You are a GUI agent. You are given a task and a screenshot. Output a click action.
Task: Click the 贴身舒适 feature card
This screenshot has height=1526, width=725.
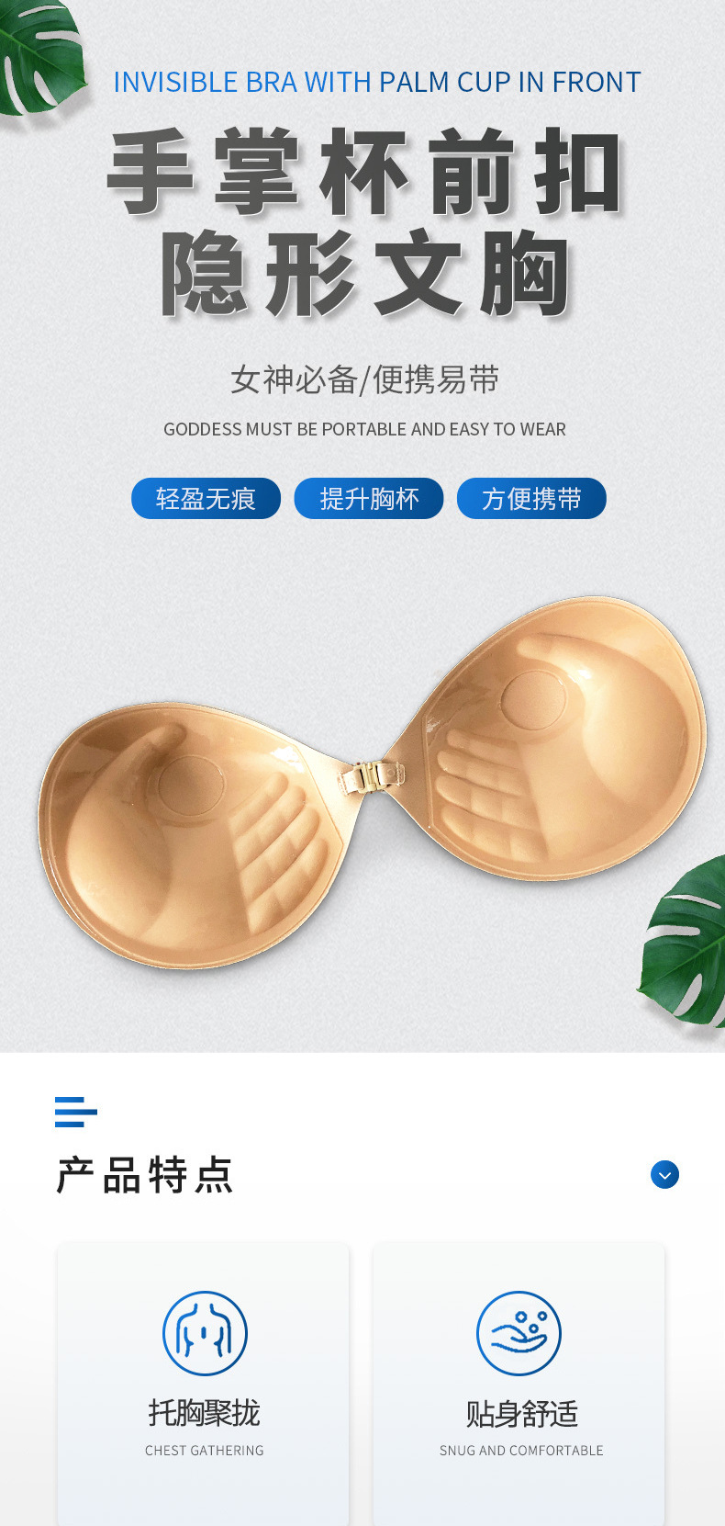pyautogui.click(x=519, y=1384)
